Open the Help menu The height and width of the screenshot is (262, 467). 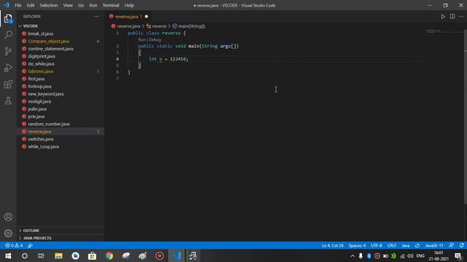(x=129, y=5)
